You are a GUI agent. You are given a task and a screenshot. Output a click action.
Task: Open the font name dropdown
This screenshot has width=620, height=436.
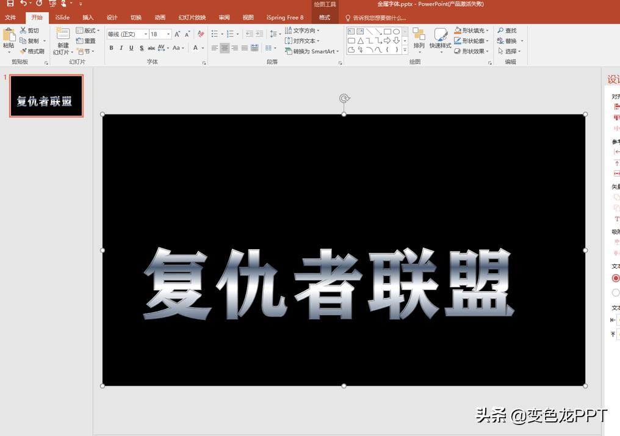pos(146,34)
